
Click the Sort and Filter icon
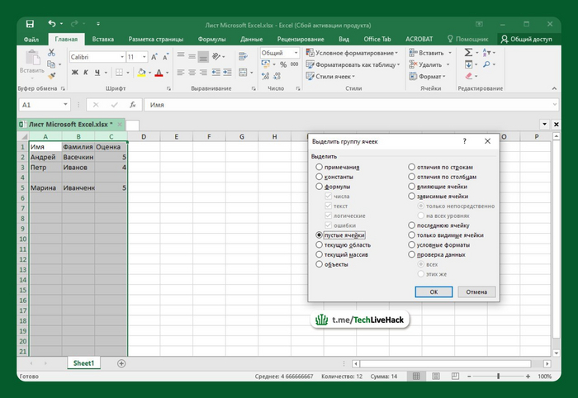click(x=486, y=52)
